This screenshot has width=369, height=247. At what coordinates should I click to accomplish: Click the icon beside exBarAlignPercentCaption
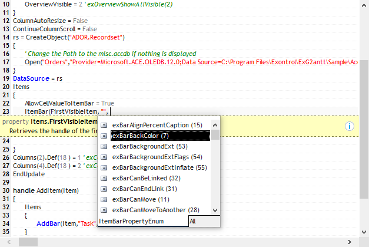[x=104, y=125]
